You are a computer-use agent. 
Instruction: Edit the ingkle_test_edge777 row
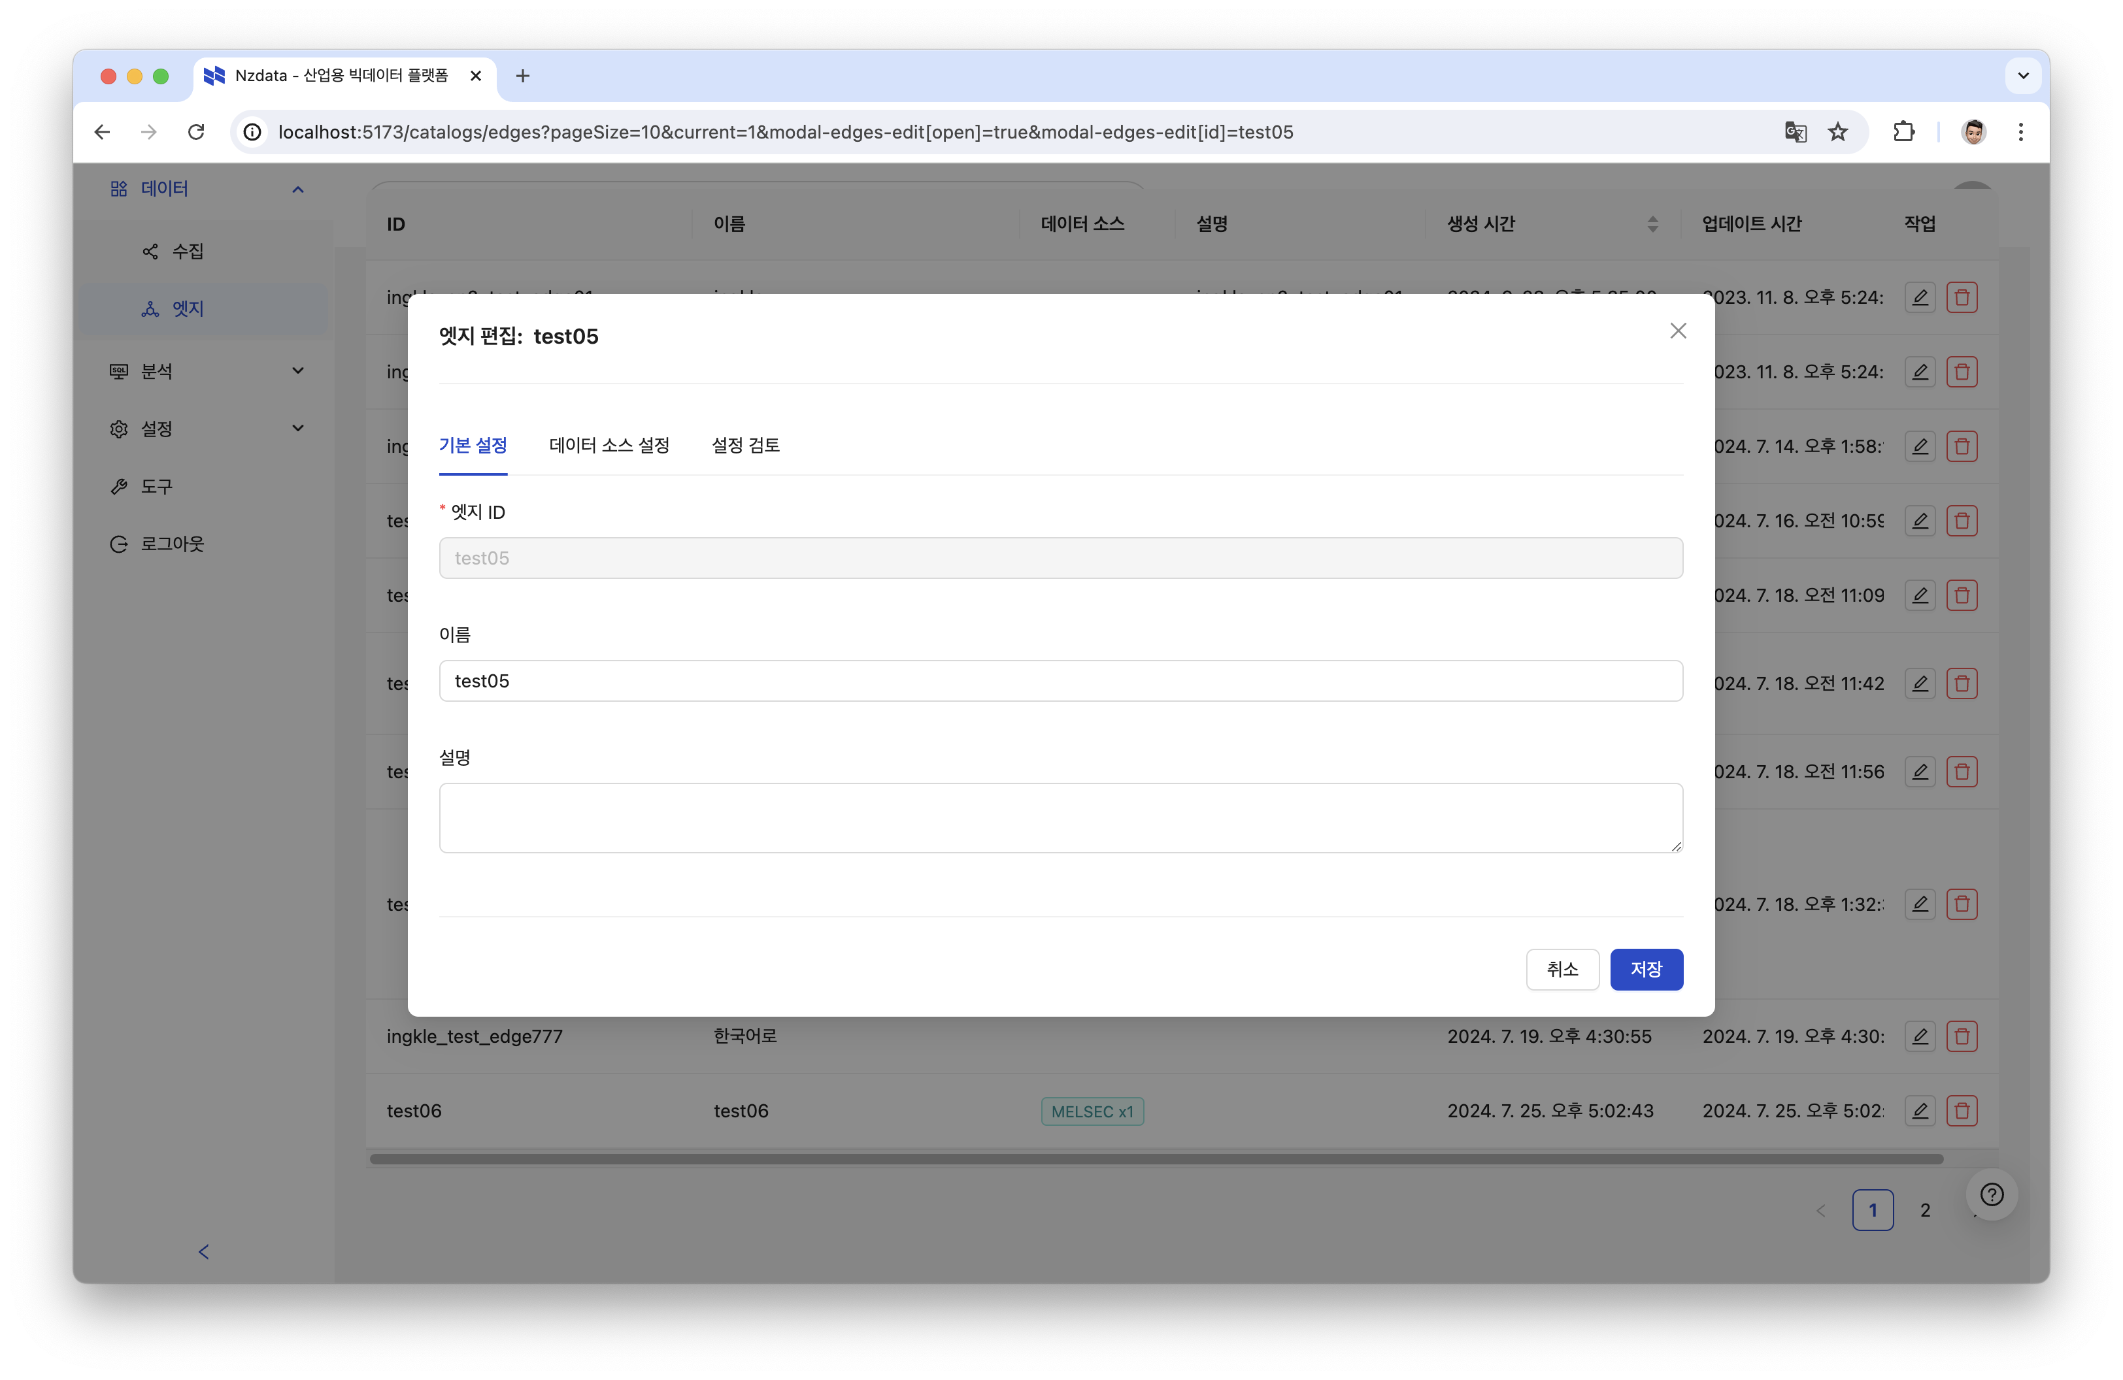click(x=1920, y=1036)
